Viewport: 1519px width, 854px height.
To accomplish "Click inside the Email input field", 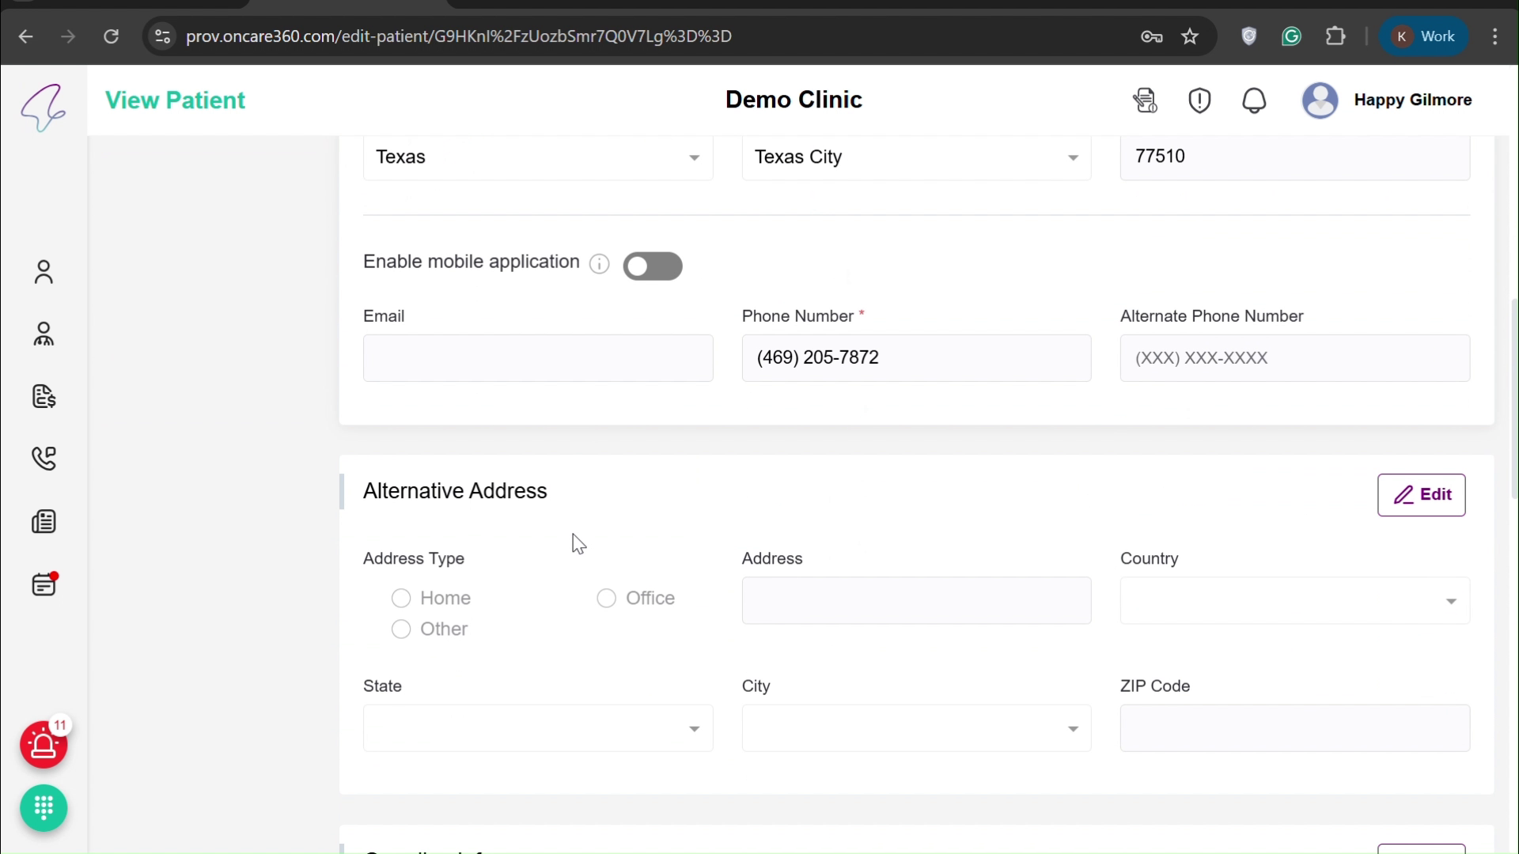I will coord(537,358).
